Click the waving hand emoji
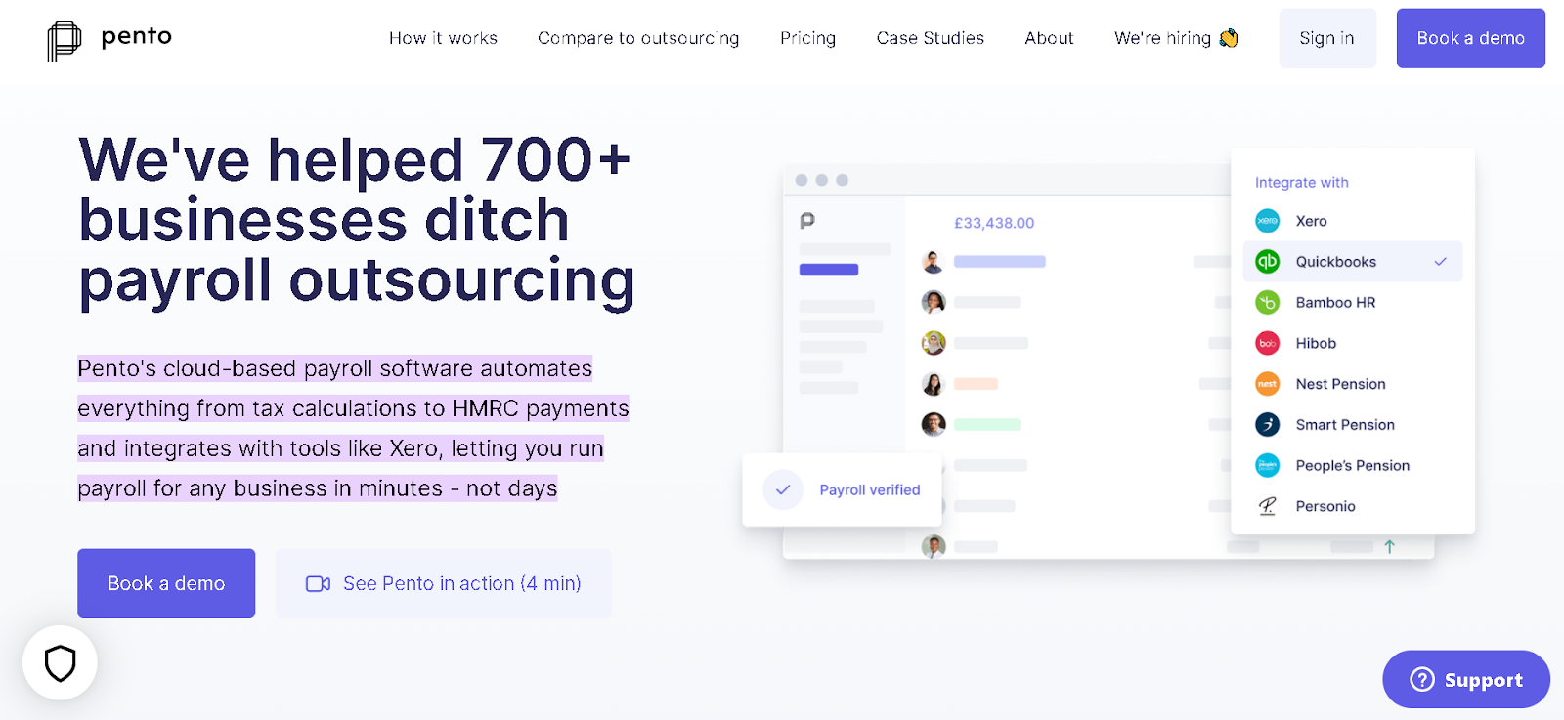This screenshot has height=720, width=1564. pos(1229,38)
